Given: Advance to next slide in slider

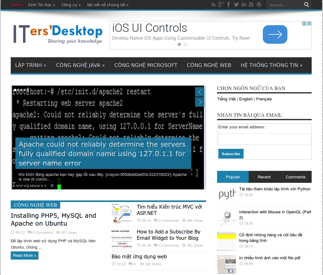Looking at the screenshot, I should (x=199, y=102).
